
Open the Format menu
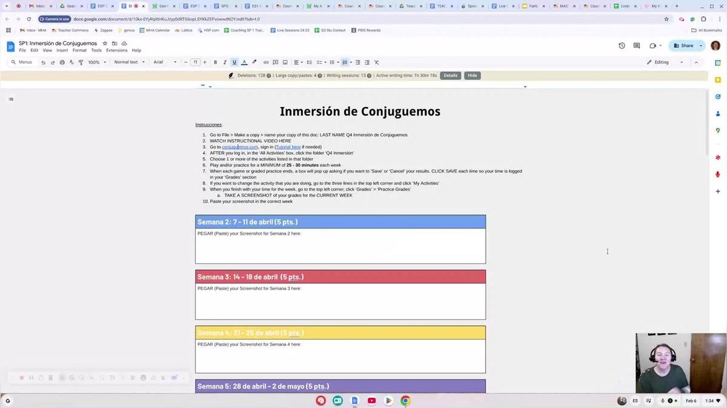[x=79, y=50]
